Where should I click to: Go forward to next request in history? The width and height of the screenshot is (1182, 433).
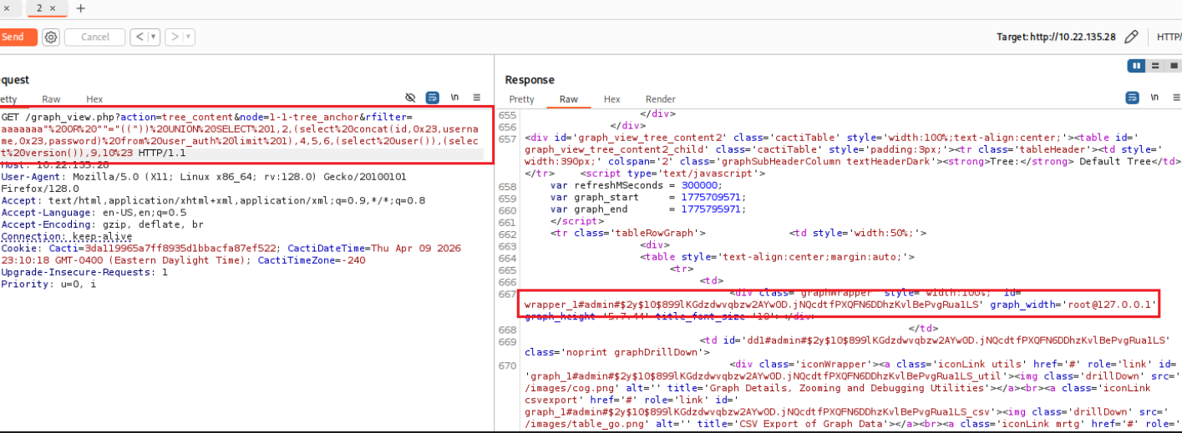click(174, 37)
